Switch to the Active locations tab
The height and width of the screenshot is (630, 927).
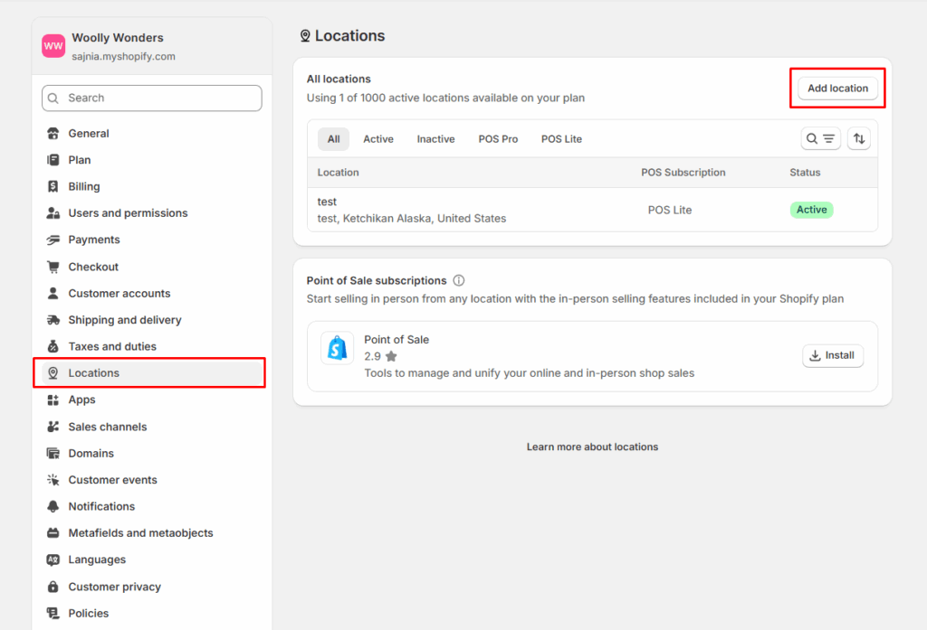coord(377,139)
